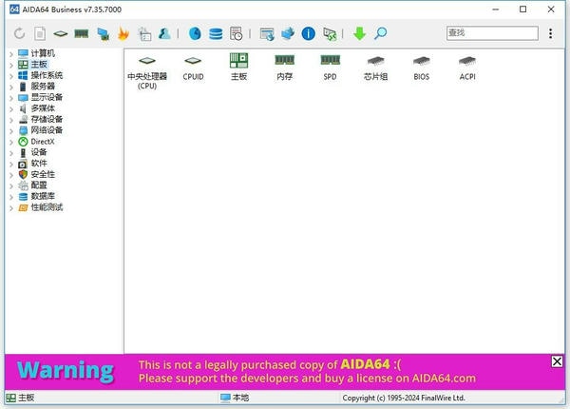Open the 内存 item in content pane
Screen dimensions: 570x409
[285, 68]
